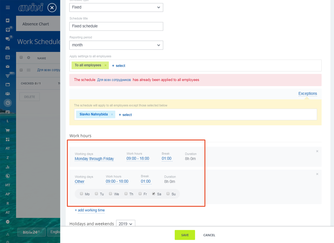
Task: Open the gear settings icon in the table header
Action: point(28,57)
